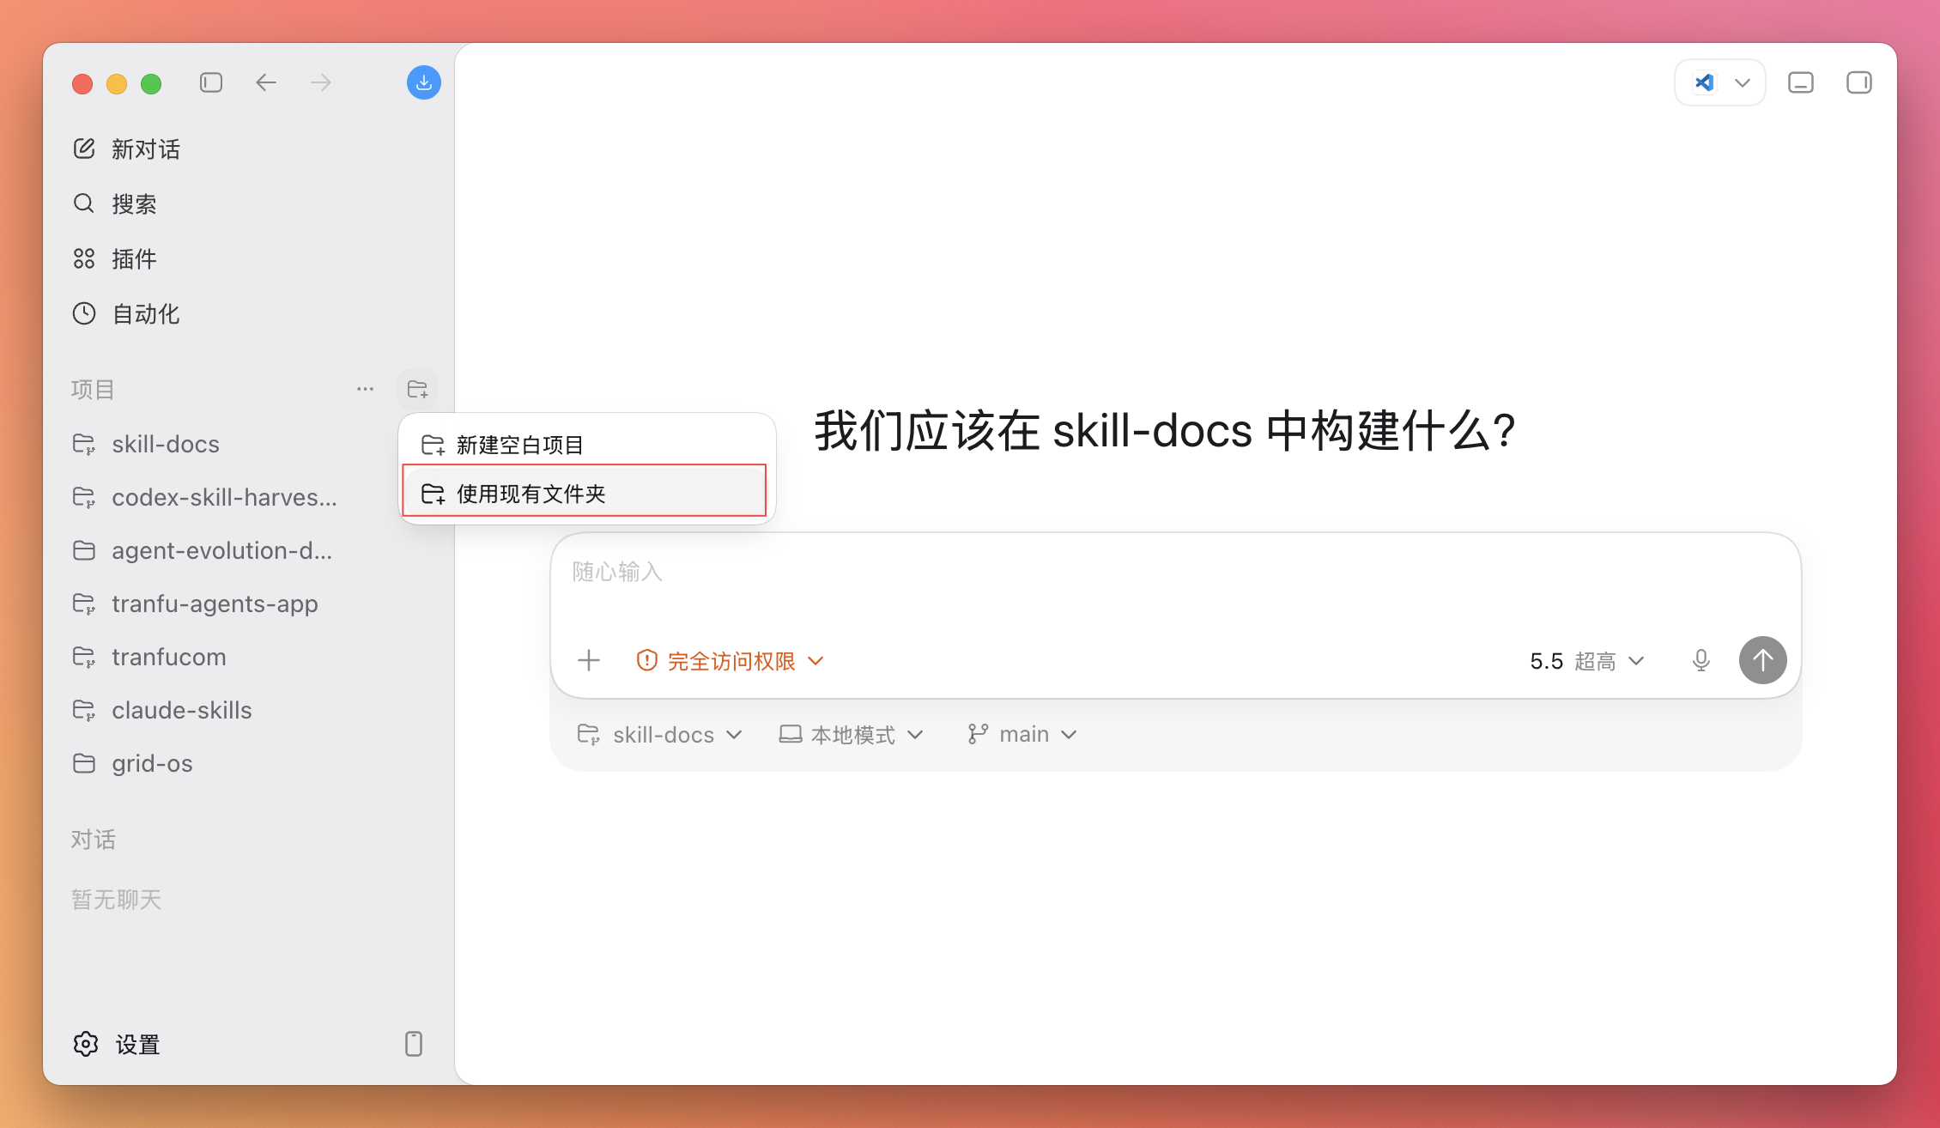1940x1128 pixels.
Task: Click the 项目 section header
Action: 93,390
